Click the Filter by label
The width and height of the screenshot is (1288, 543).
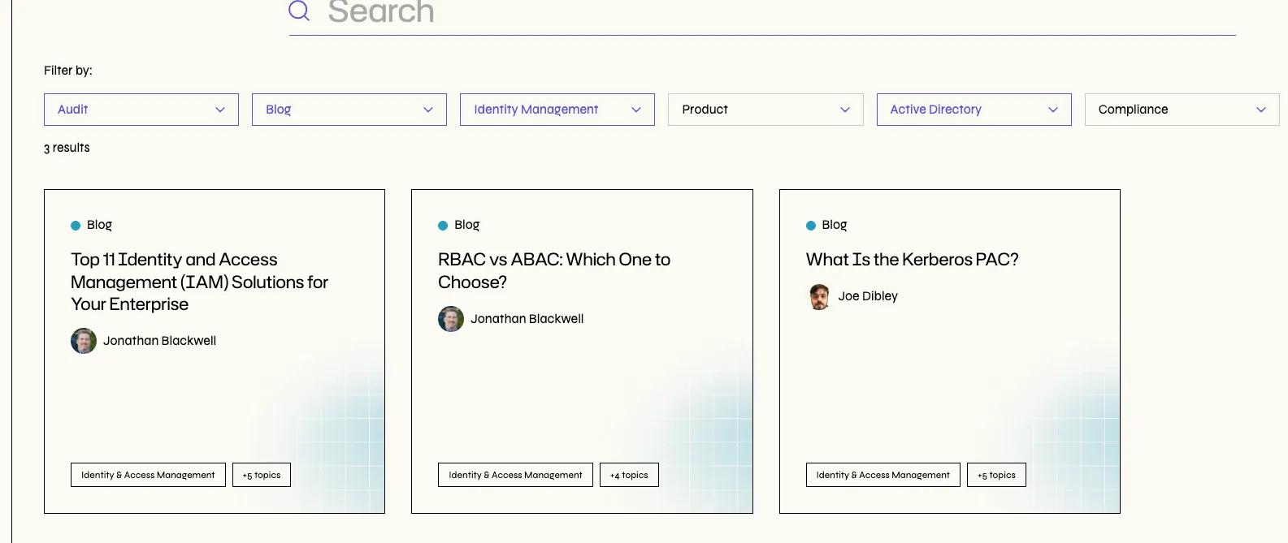click(x=68, y=71)
